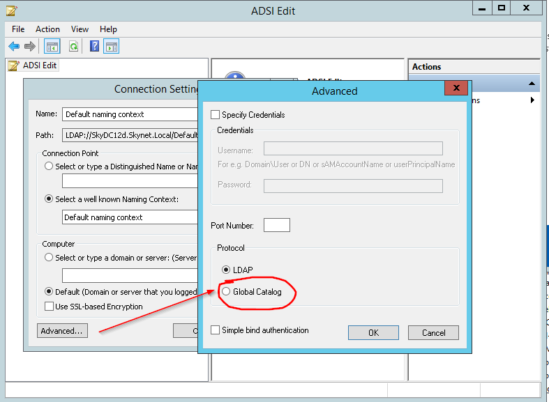Select the Global Catalog radio button
This screenshot has width=549, height=402.
coord(226,291)
